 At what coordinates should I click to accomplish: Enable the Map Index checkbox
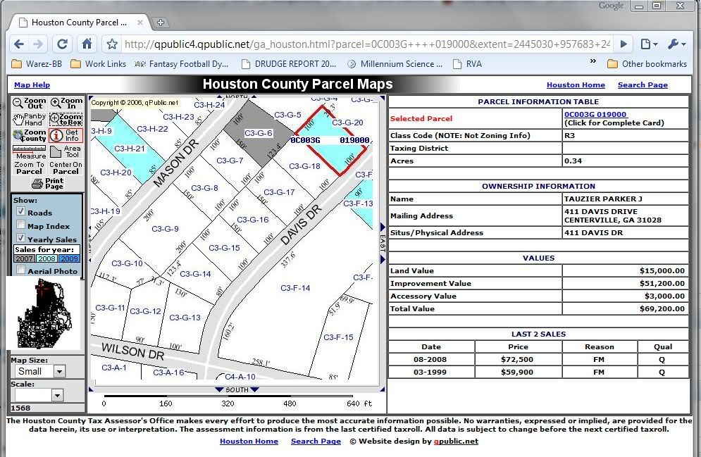20,225
